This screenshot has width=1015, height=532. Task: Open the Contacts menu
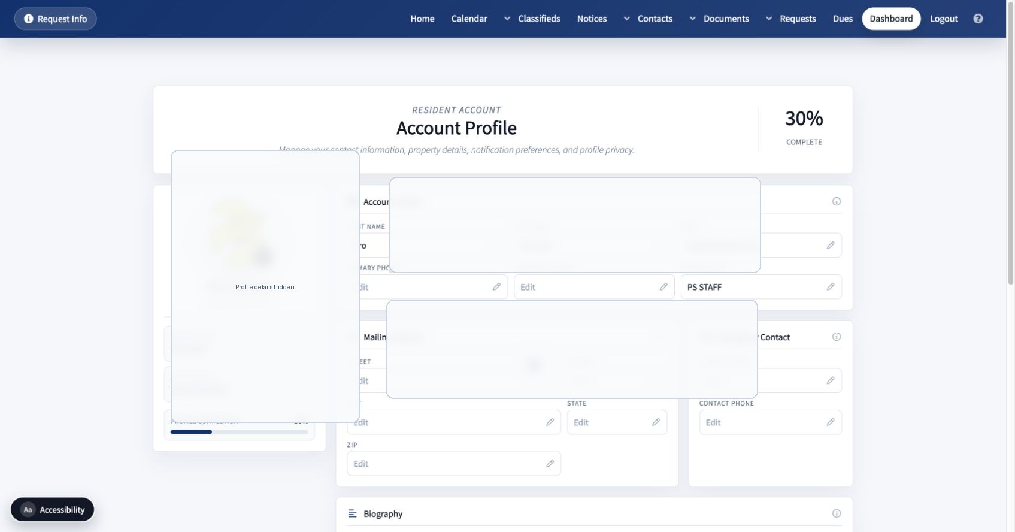[x=655, y=19]
